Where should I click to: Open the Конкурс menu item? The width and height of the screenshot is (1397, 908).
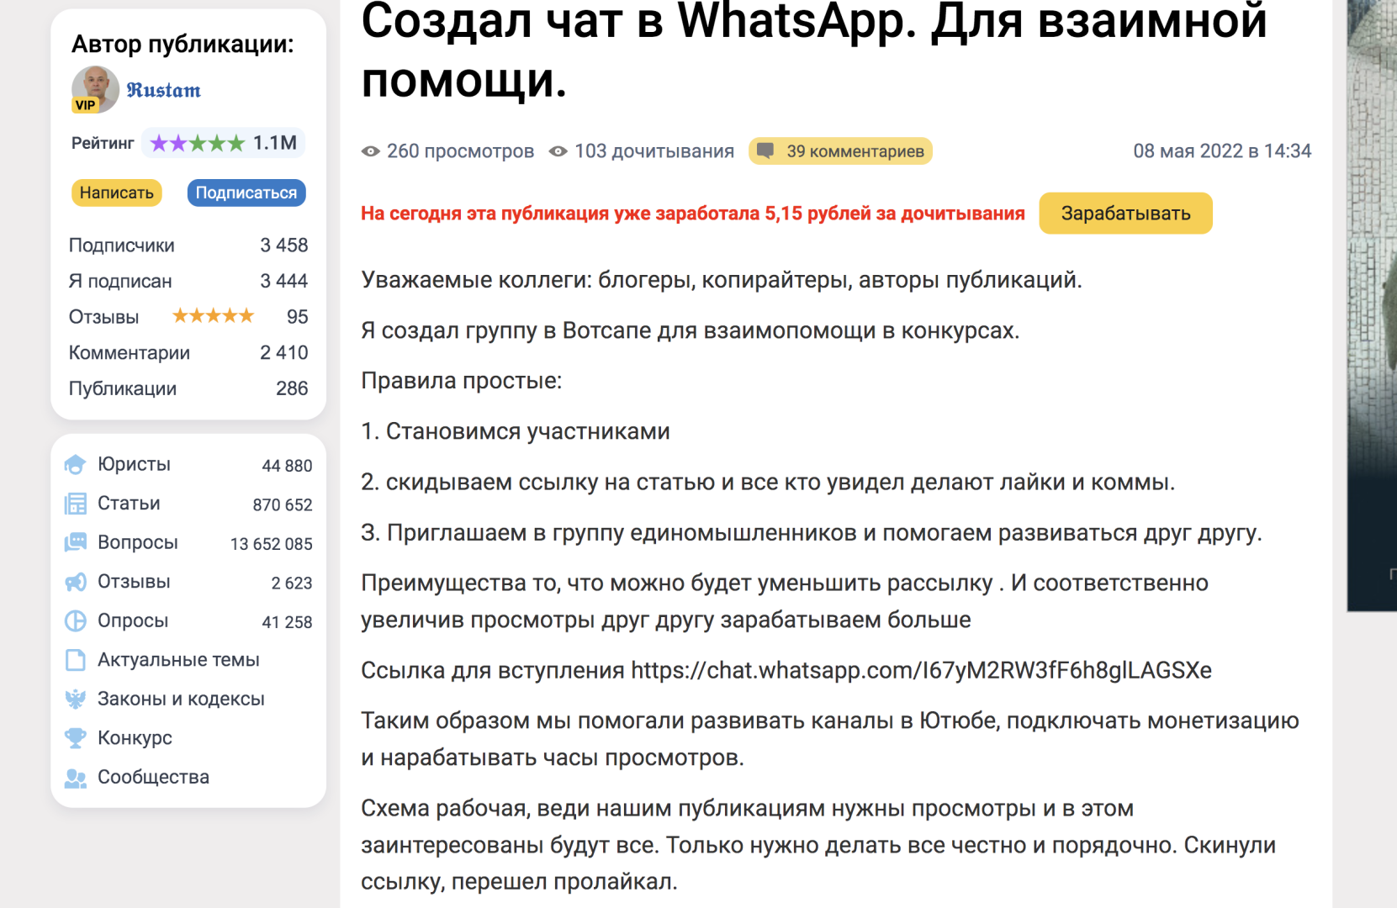pos(135,738)
